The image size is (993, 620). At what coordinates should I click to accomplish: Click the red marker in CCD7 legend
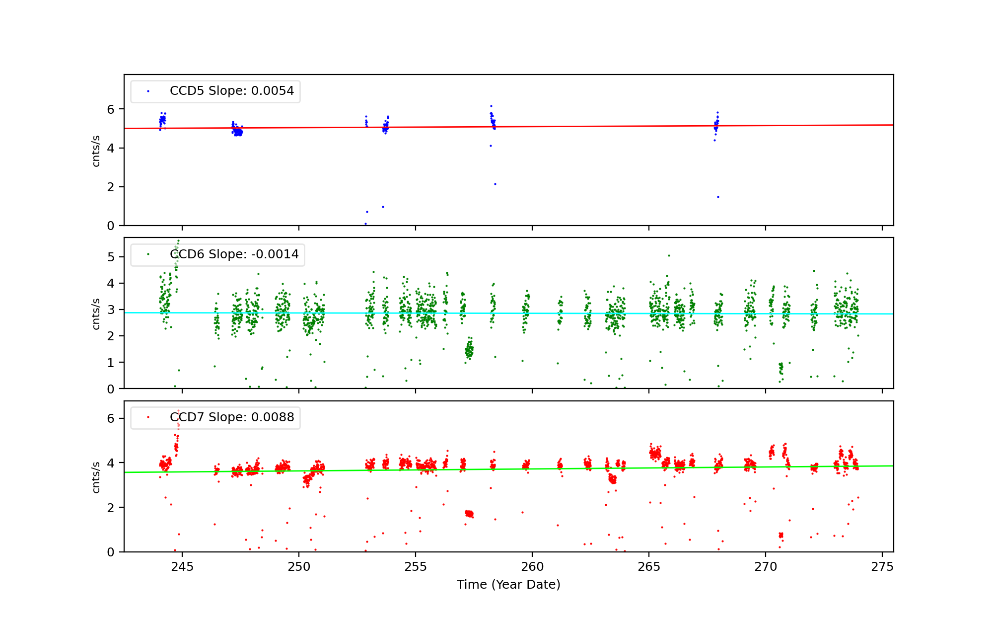point(148,417)
